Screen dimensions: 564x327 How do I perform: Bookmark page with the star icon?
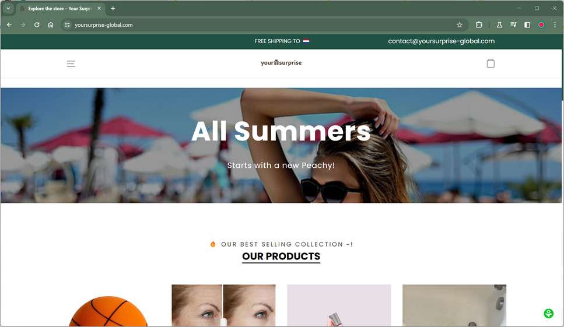(x=460, y=25)
